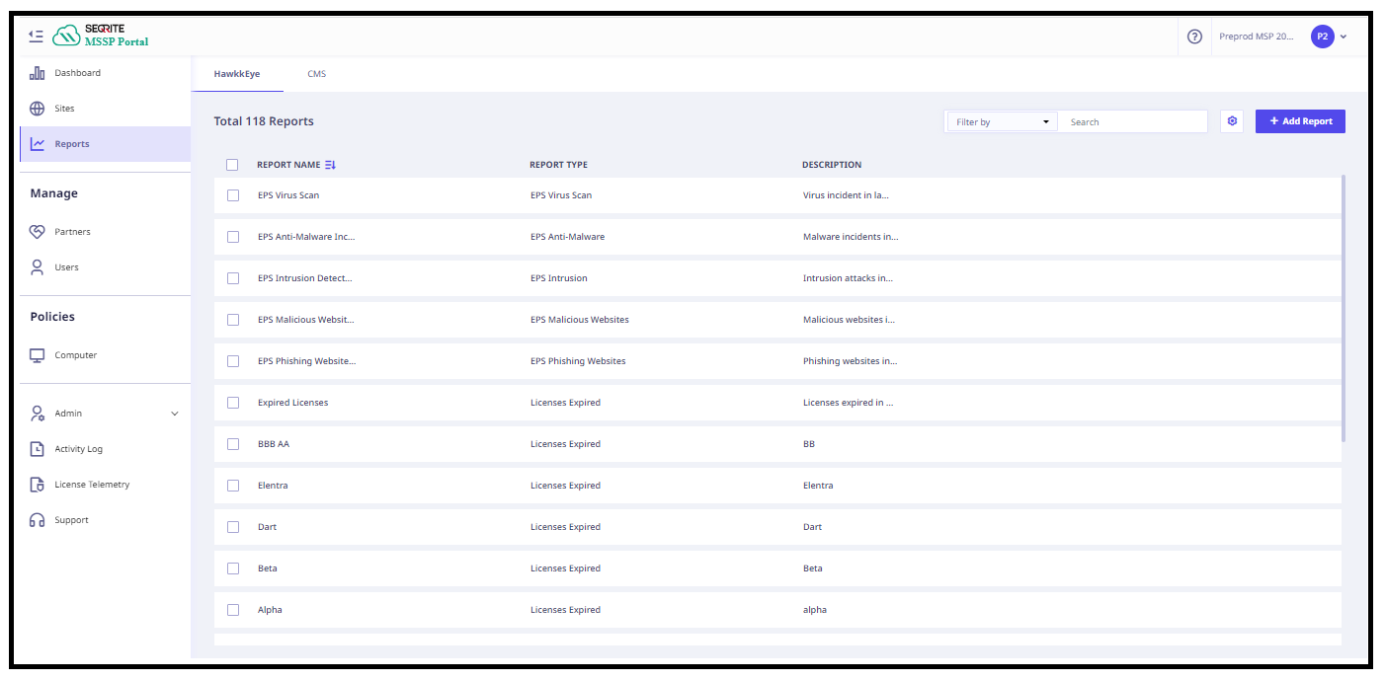The height and width of the screenshot is (681, 1385).
Task: Click the License Telemetry icon
Action: pos(38,485)
